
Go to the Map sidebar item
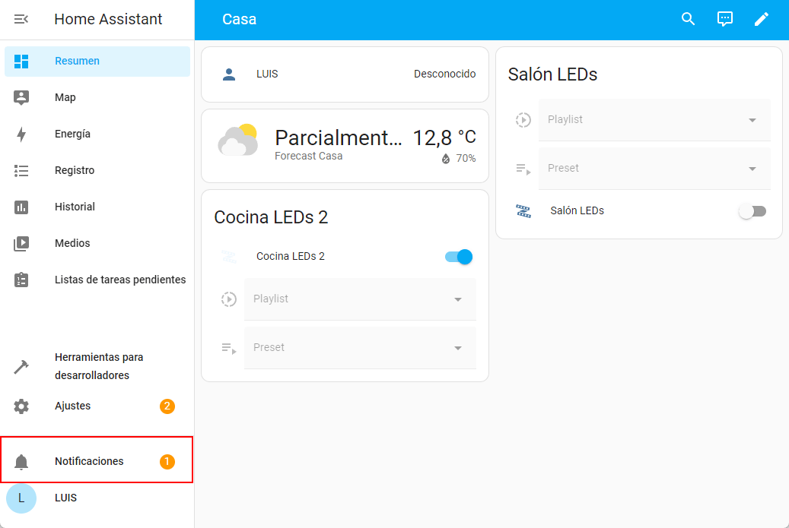65,98
